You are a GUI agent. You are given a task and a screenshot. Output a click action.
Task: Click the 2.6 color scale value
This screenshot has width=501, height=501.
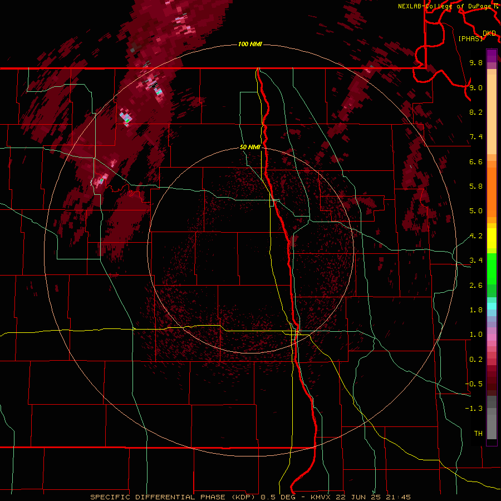476,286
